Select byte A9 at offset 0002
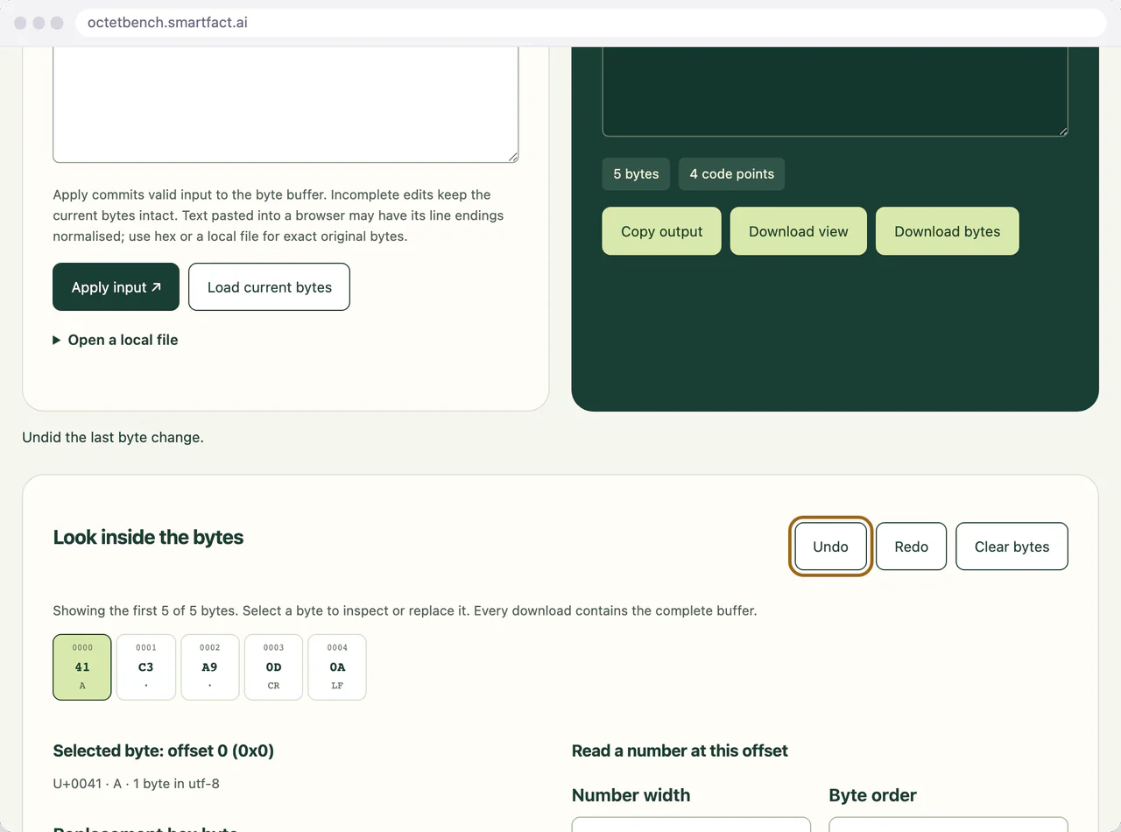The image size is (1121, 832). pos(210,667)
